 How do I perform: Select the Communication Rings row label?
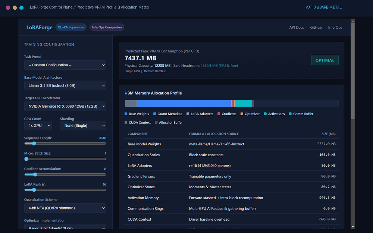(x=145, y=208)
